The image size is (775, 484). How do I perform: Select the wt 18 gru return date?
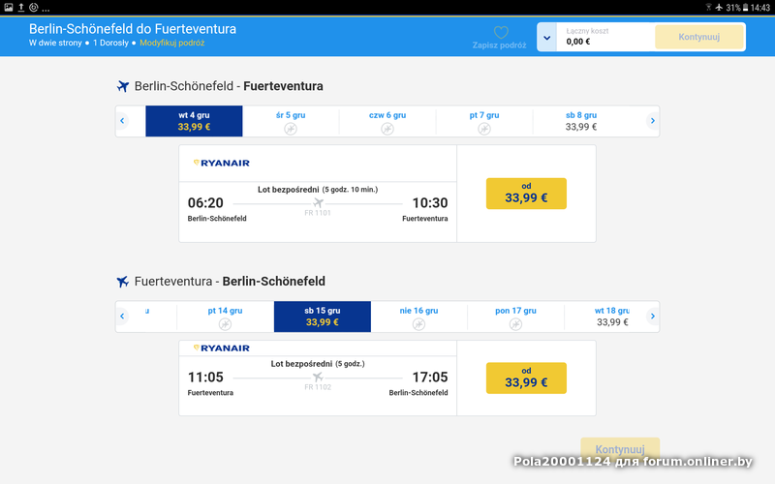click(612, 317)
